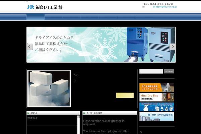Advance to the next slide arrow

click(173, 47)
